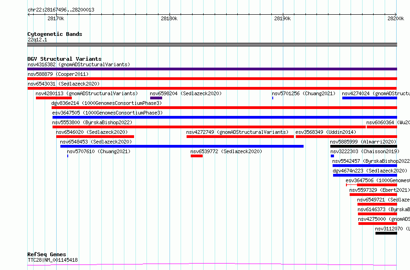Select the small blue nsv3222303 marker
The height and width of the screenshot is (270, 410).
click(332, 156)
